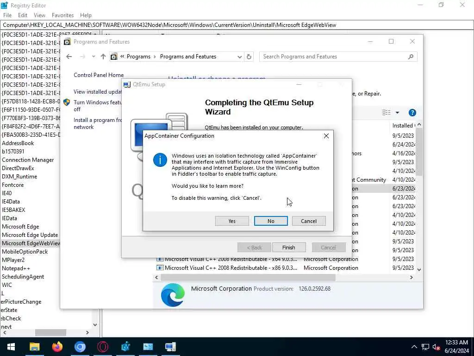This screenshot has width=474, height=356.
Task: Open Firefox from taskbar
Action: [57, 347]
